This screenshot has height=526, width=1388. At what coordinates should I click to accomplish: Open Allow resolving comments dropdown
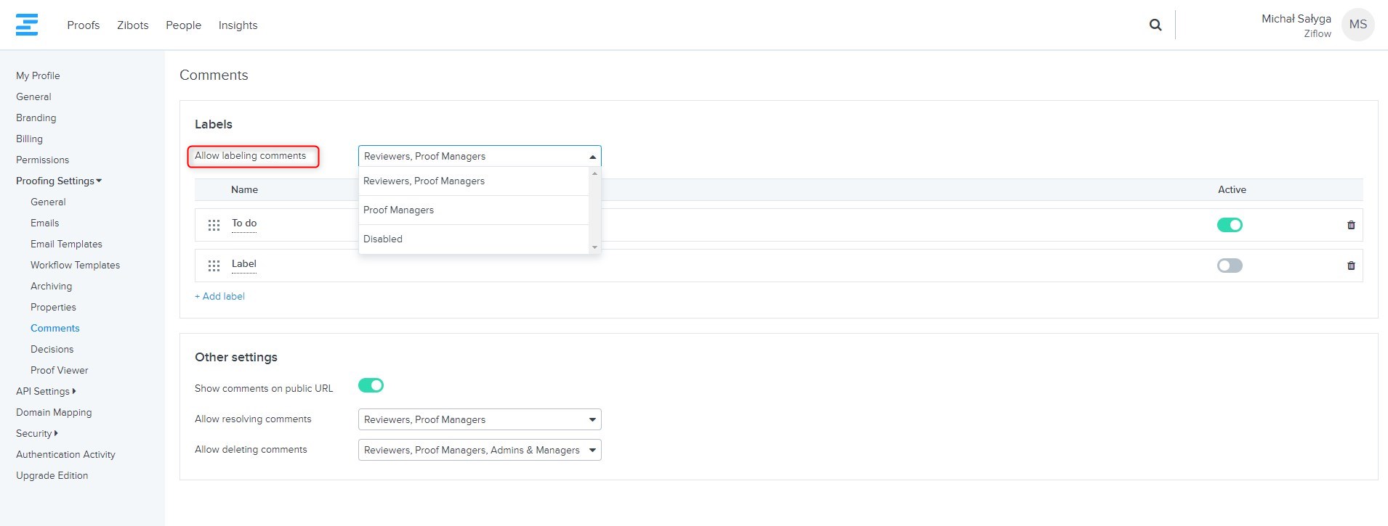(x=479, y=419)
